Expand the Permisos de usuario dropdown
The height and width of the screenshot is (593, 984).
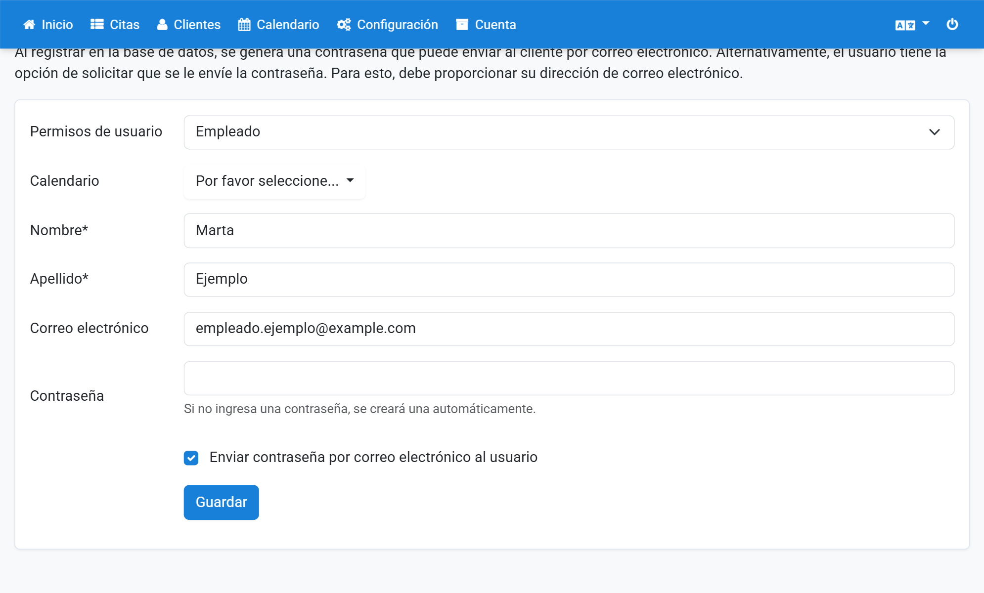pyautogui.click(x=569, y=132)
